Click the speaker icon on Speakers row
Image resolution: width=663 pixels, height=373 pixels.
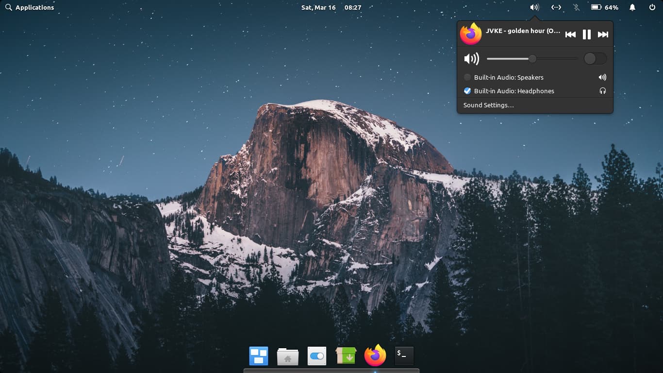click(602, 77)
